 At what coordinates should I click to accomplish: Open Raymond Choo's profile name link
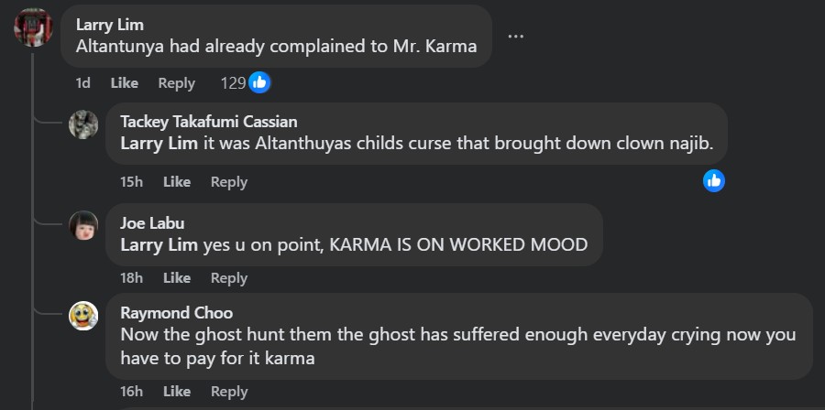point(176,313)
